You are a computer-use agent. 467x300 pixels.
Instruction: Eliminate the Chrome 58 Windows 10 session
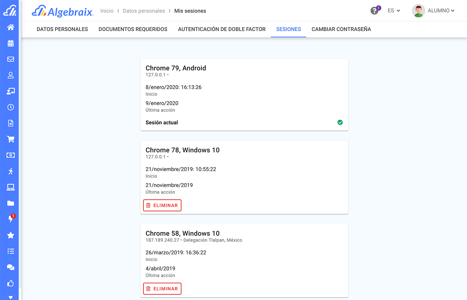[162, 289]
